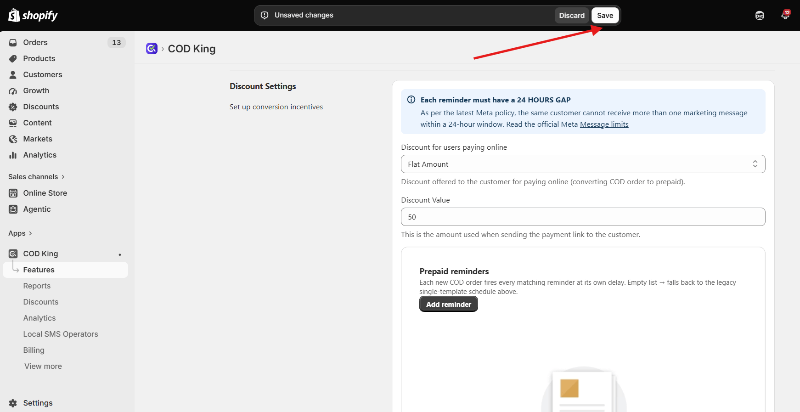Click View more in the COD King menu
800x412 pixels.
pos(43,366)
